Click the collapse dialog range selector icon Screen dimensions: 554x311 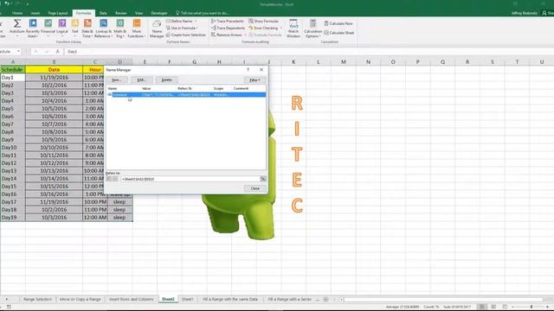click(x=263, y=179)
